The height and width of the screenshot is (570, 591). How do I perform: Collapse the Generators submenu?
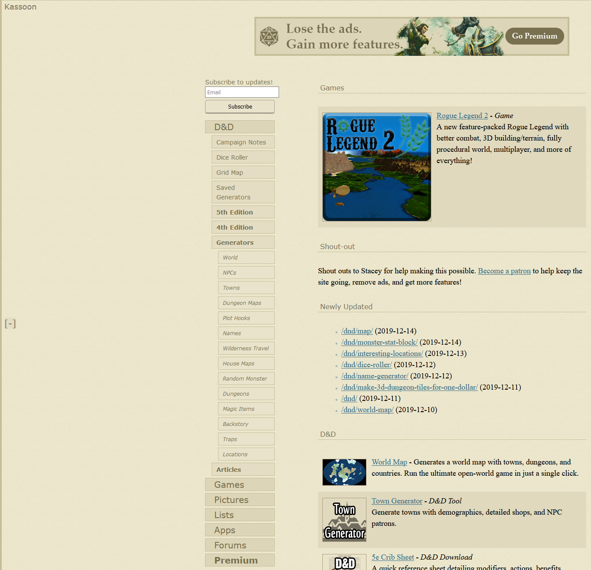pos(243,242)
